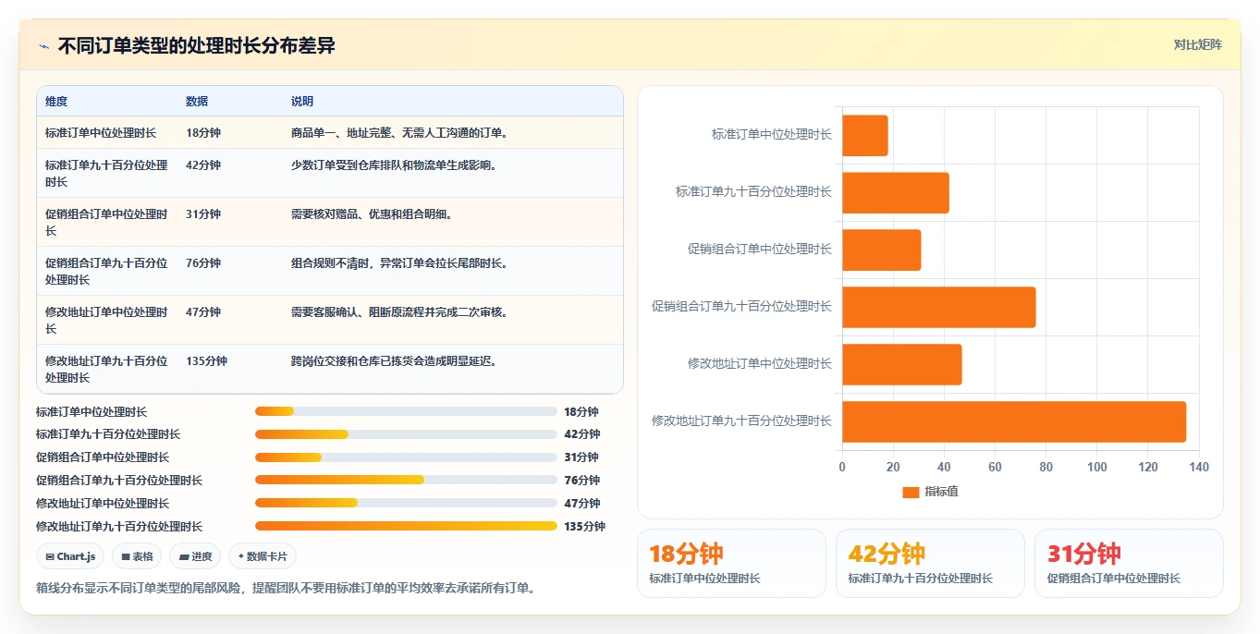Click the 维度 column header
The image size is (1260, 634).
coord(56,102)
